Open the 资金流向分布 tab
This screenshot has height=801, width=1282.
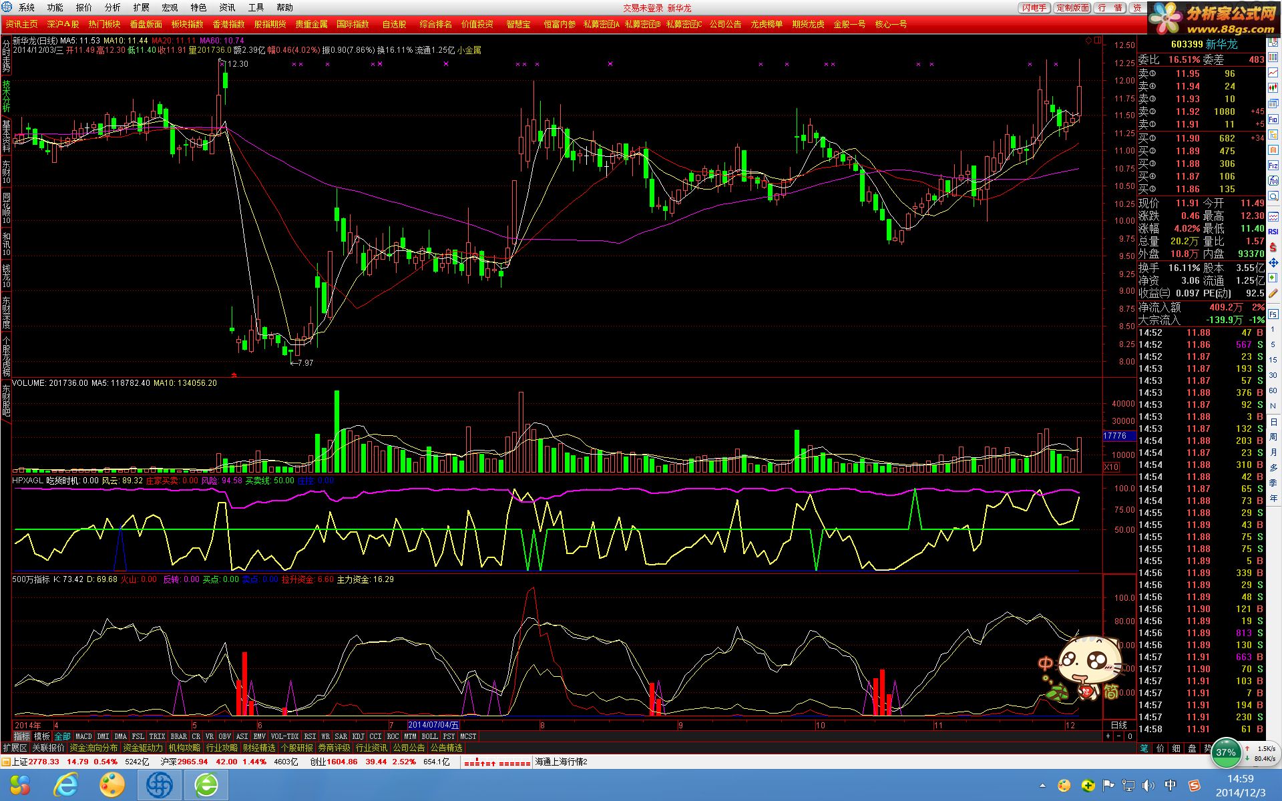[93, 748]
